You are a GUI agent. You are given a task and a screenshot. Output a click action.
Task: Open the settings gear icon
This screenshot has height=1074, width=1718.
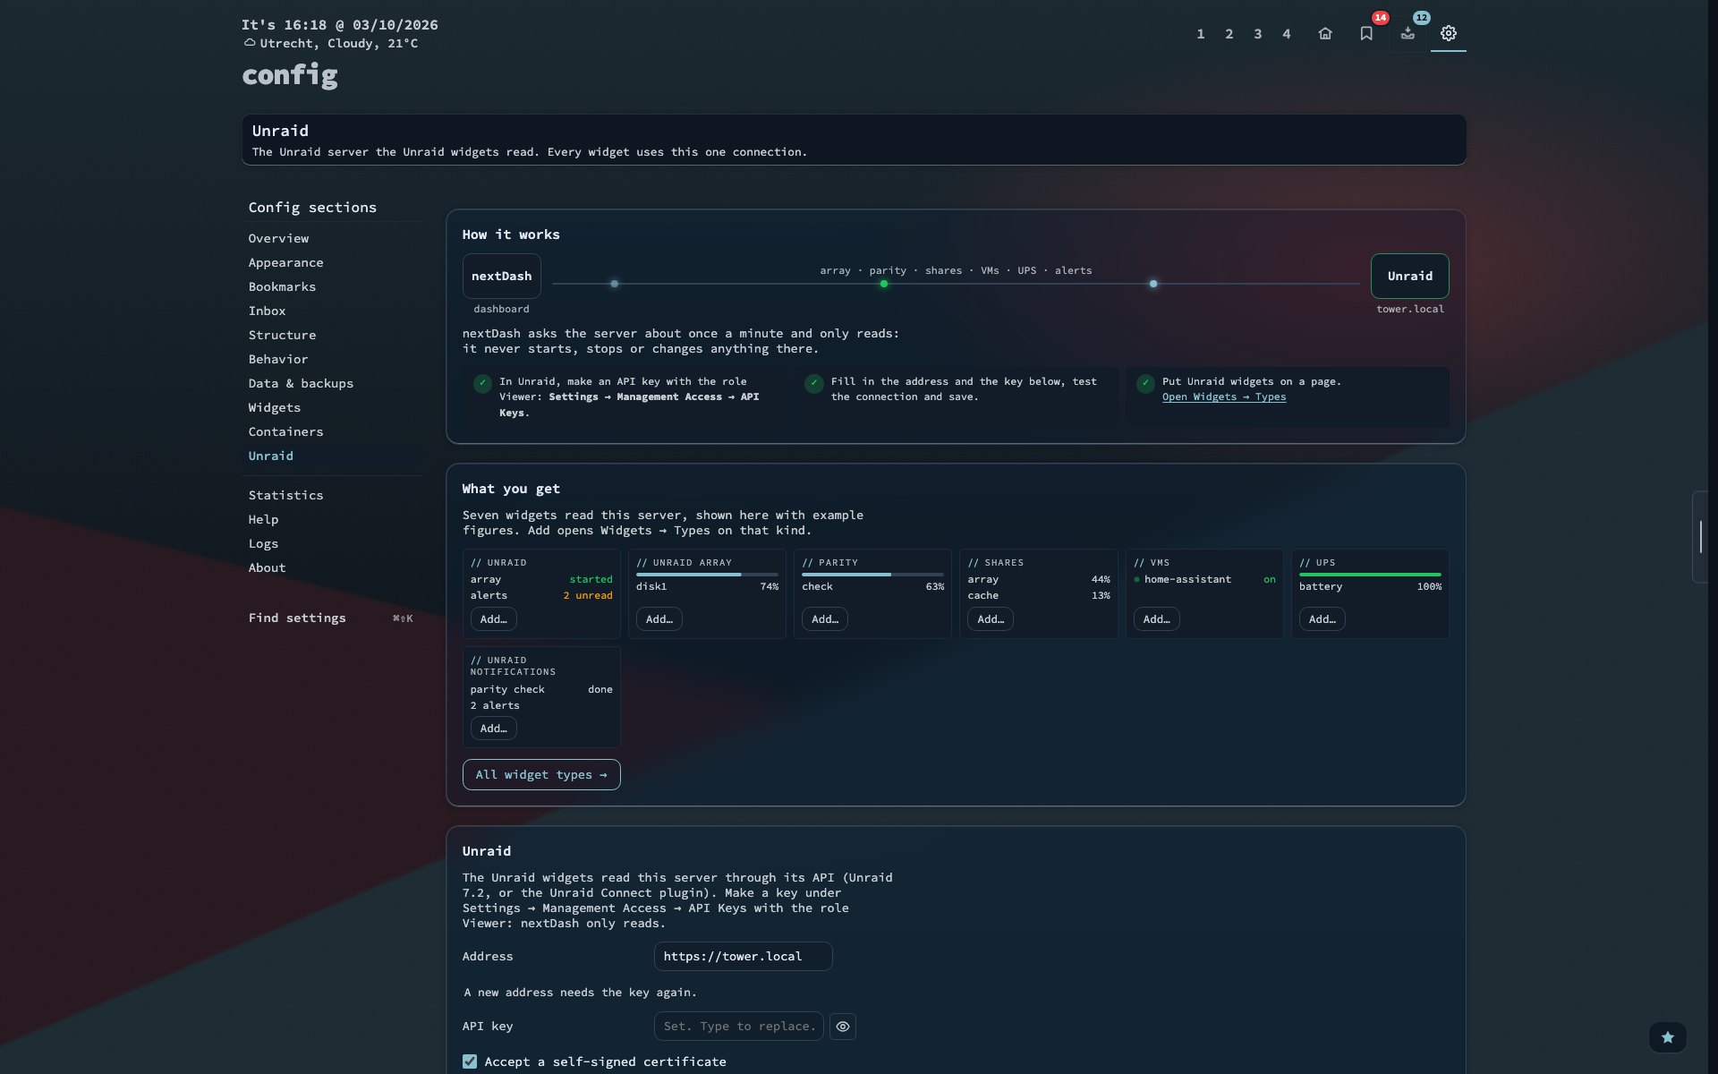[x=1449, y=33]
